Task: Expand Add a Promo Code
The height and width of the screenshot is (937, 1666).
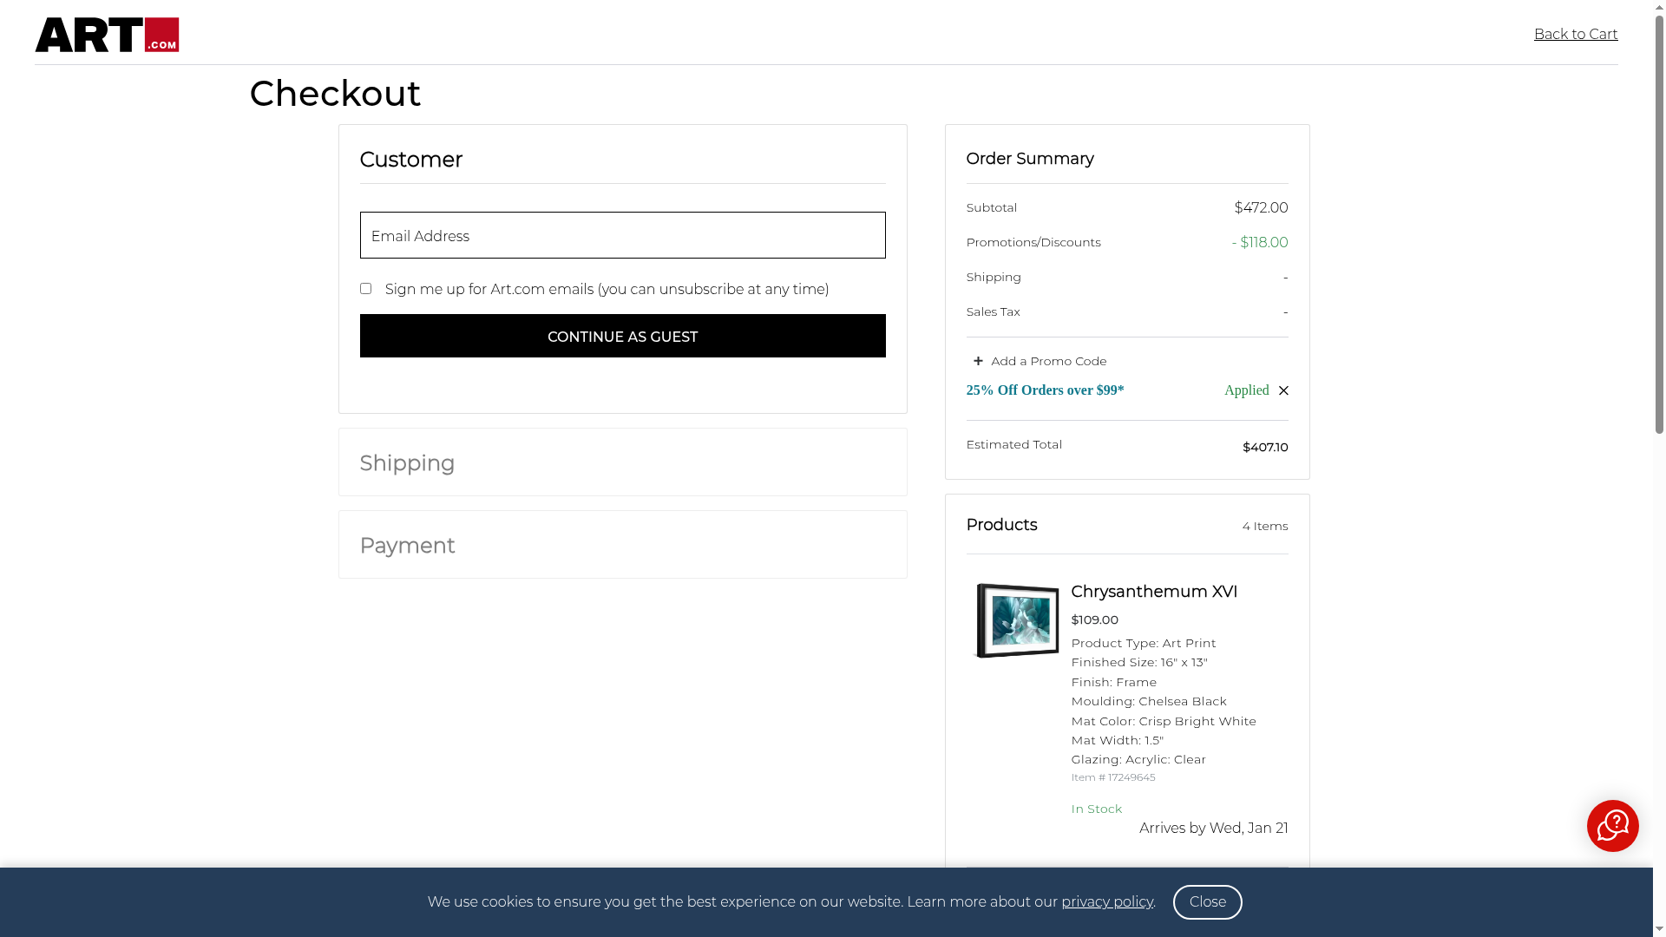Action: tap(1048, 361)
